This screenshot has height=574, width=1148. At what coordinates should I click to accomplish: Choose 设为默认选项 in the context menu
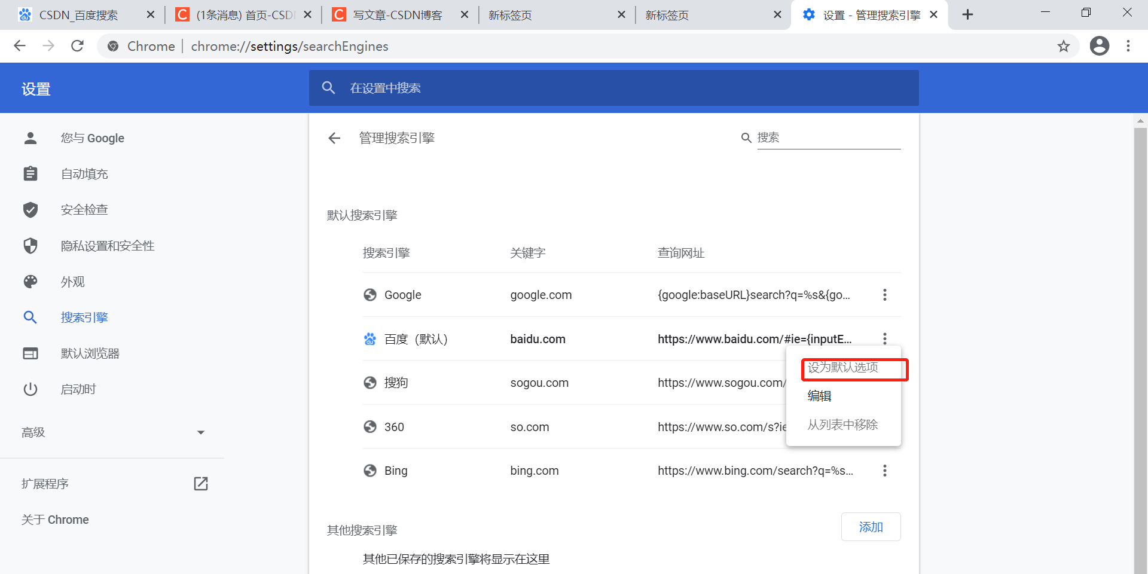click(x=843, y=367)
